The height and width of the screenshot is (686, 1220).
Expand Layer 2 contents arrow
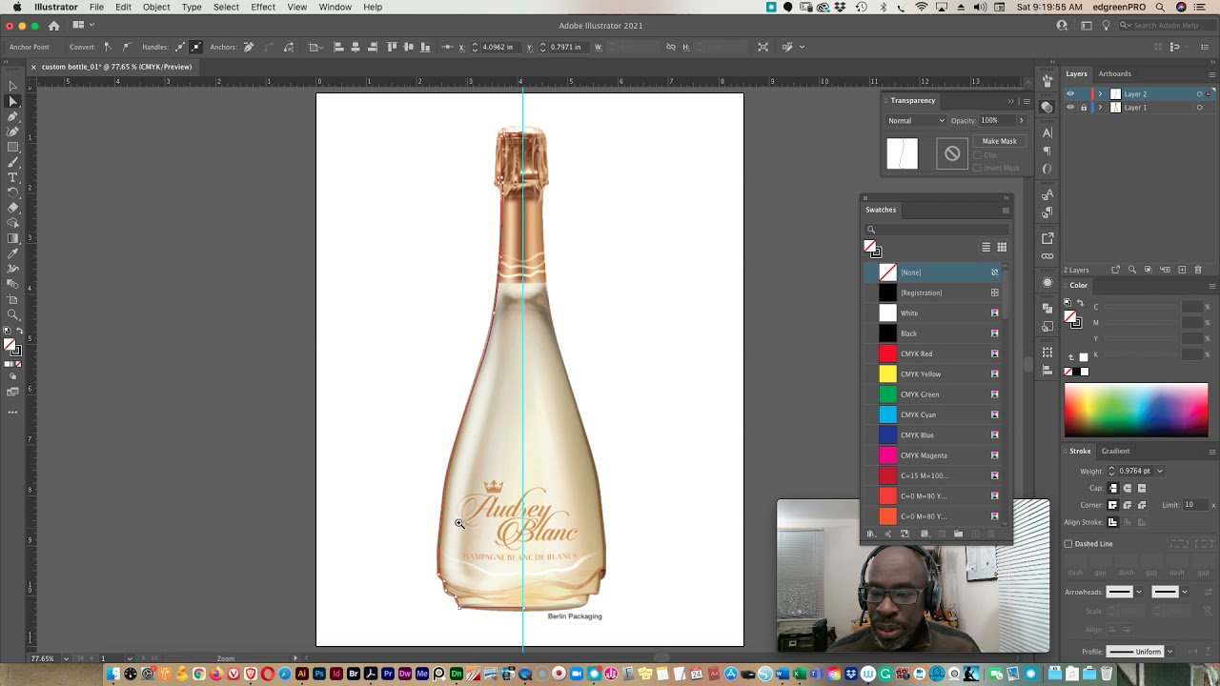click(x=1100, y=94)
